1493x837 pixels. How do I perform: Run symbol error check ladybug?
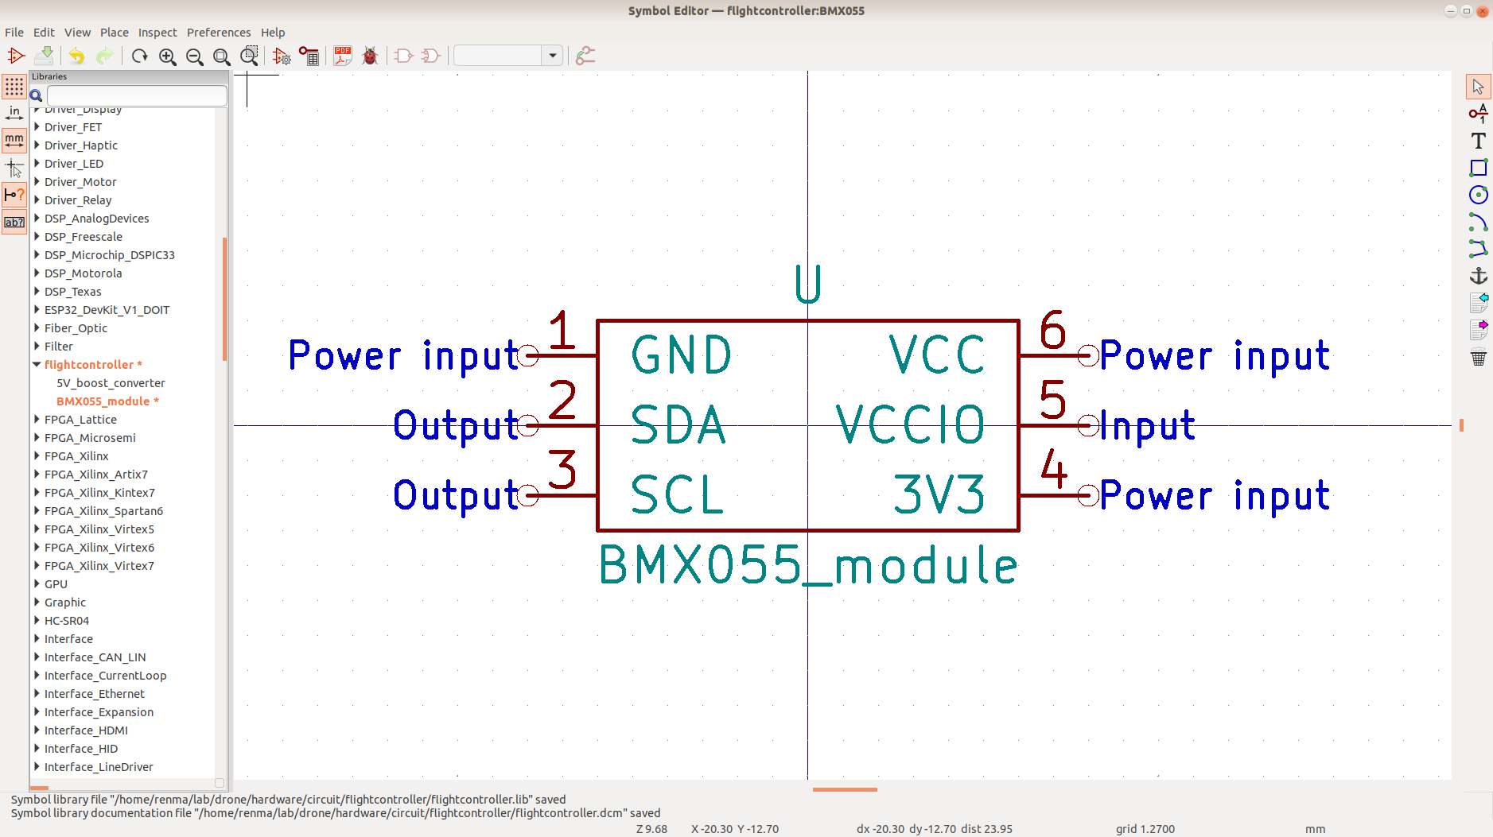click(x=370, y=56)
